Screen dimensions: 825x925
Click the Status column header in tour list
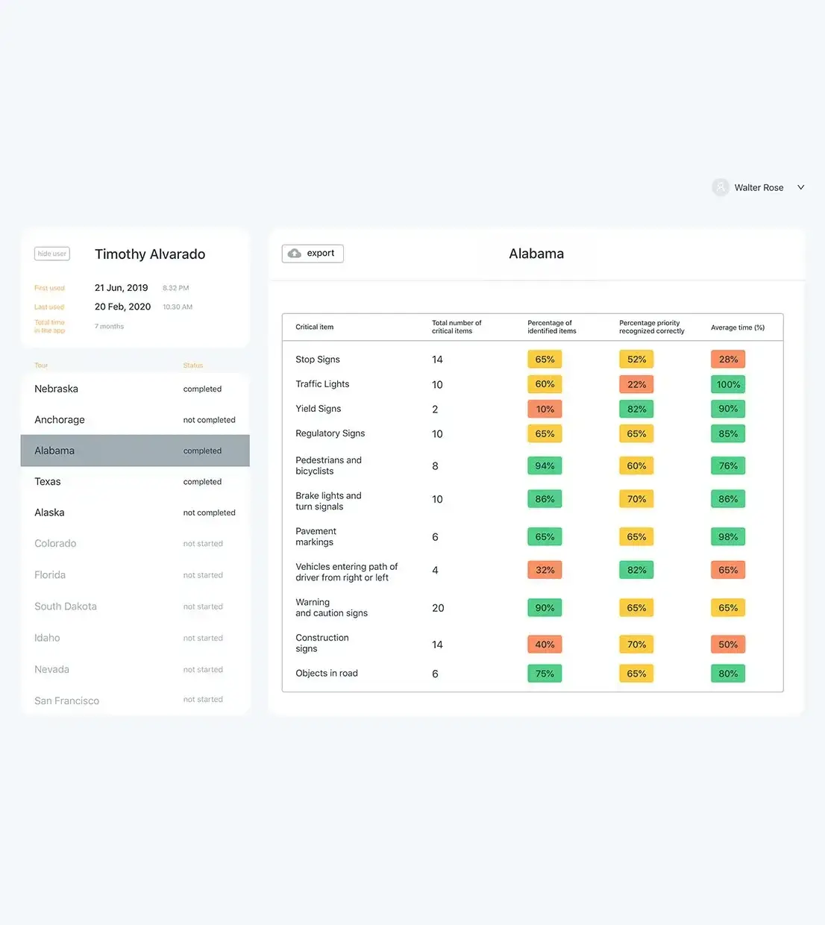193,366
